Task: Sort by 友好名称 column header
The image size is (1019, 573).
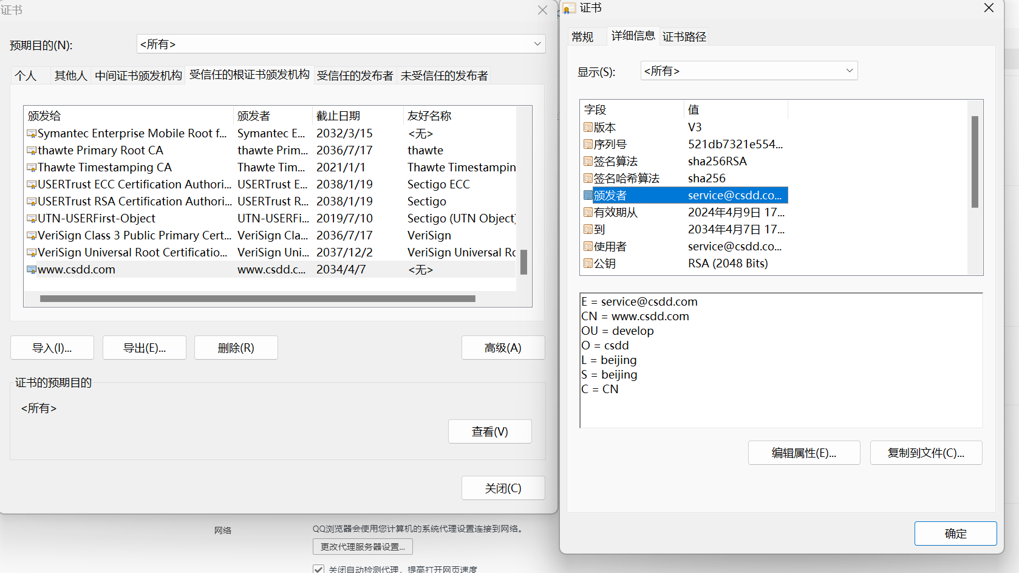Action: (x=460, y=115)
